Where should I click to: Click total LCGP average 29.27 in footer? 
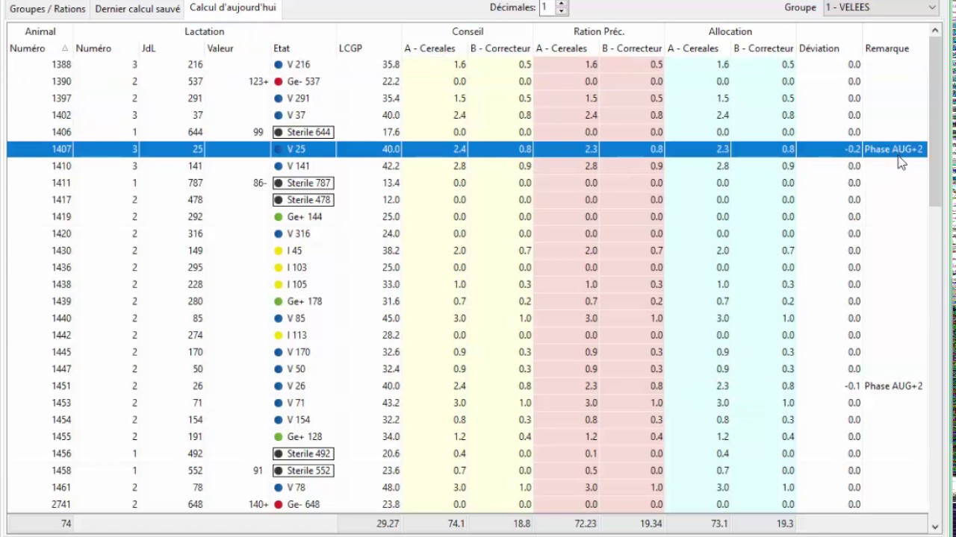[388, 524]
